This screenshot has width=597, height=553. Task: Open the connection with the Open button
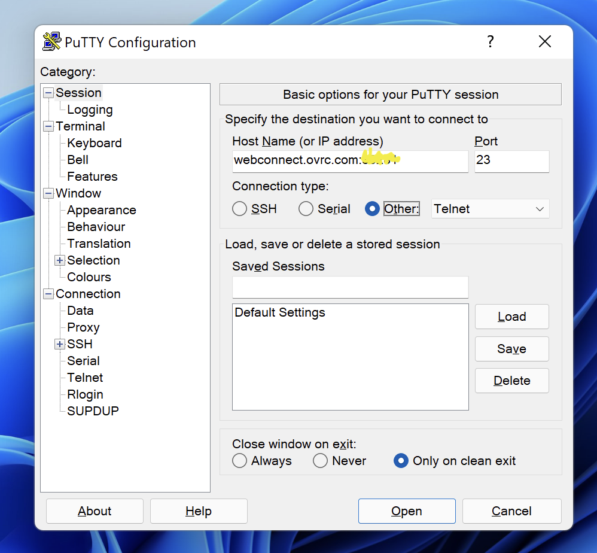click(x=407, y=511)
